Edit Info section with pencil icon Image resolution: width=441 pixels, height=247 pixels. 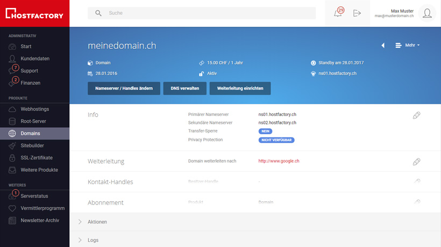point(417,115)
